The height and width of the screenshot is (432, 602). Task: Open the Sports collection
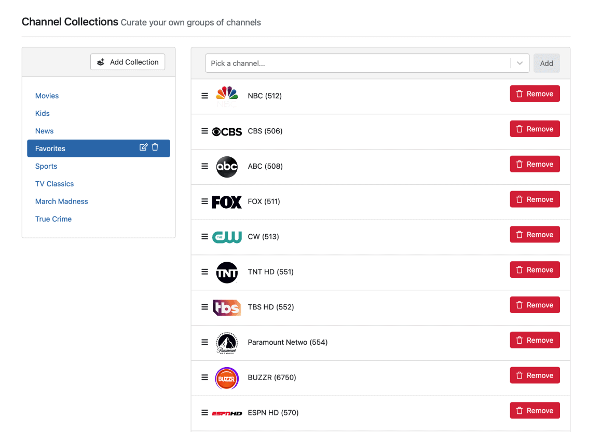point(46,166)
